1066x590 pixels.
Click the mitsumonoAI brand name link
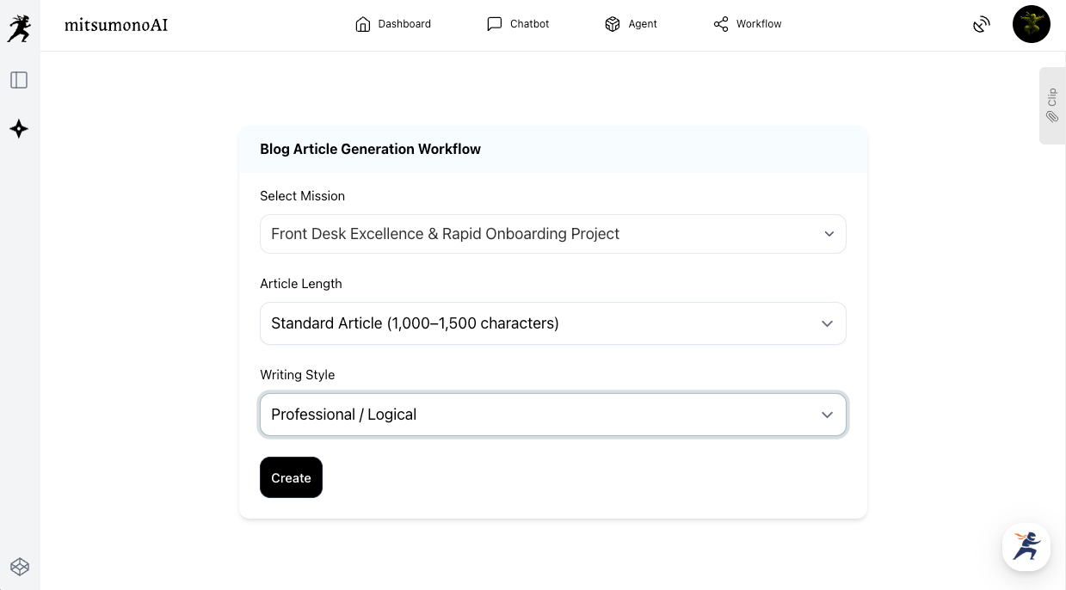point(116,25)
